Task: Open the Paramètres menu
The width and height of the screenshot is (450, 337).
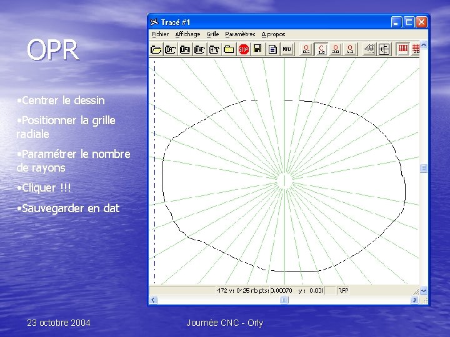Action: (240, 34)
